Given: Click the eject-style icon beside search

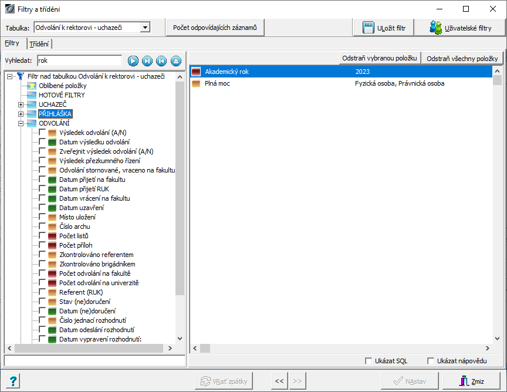Looking at the screenshot, I should (x=175, y=60).
